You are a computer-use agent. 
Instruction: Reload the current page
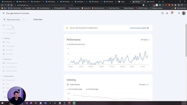click(8, 5)
